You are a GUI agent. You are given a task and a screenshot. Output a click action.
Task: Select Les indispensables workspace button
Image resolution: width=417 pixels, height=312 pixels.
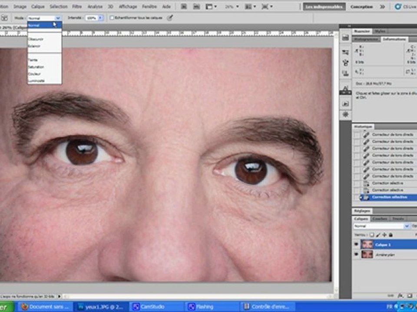[324, 6]
